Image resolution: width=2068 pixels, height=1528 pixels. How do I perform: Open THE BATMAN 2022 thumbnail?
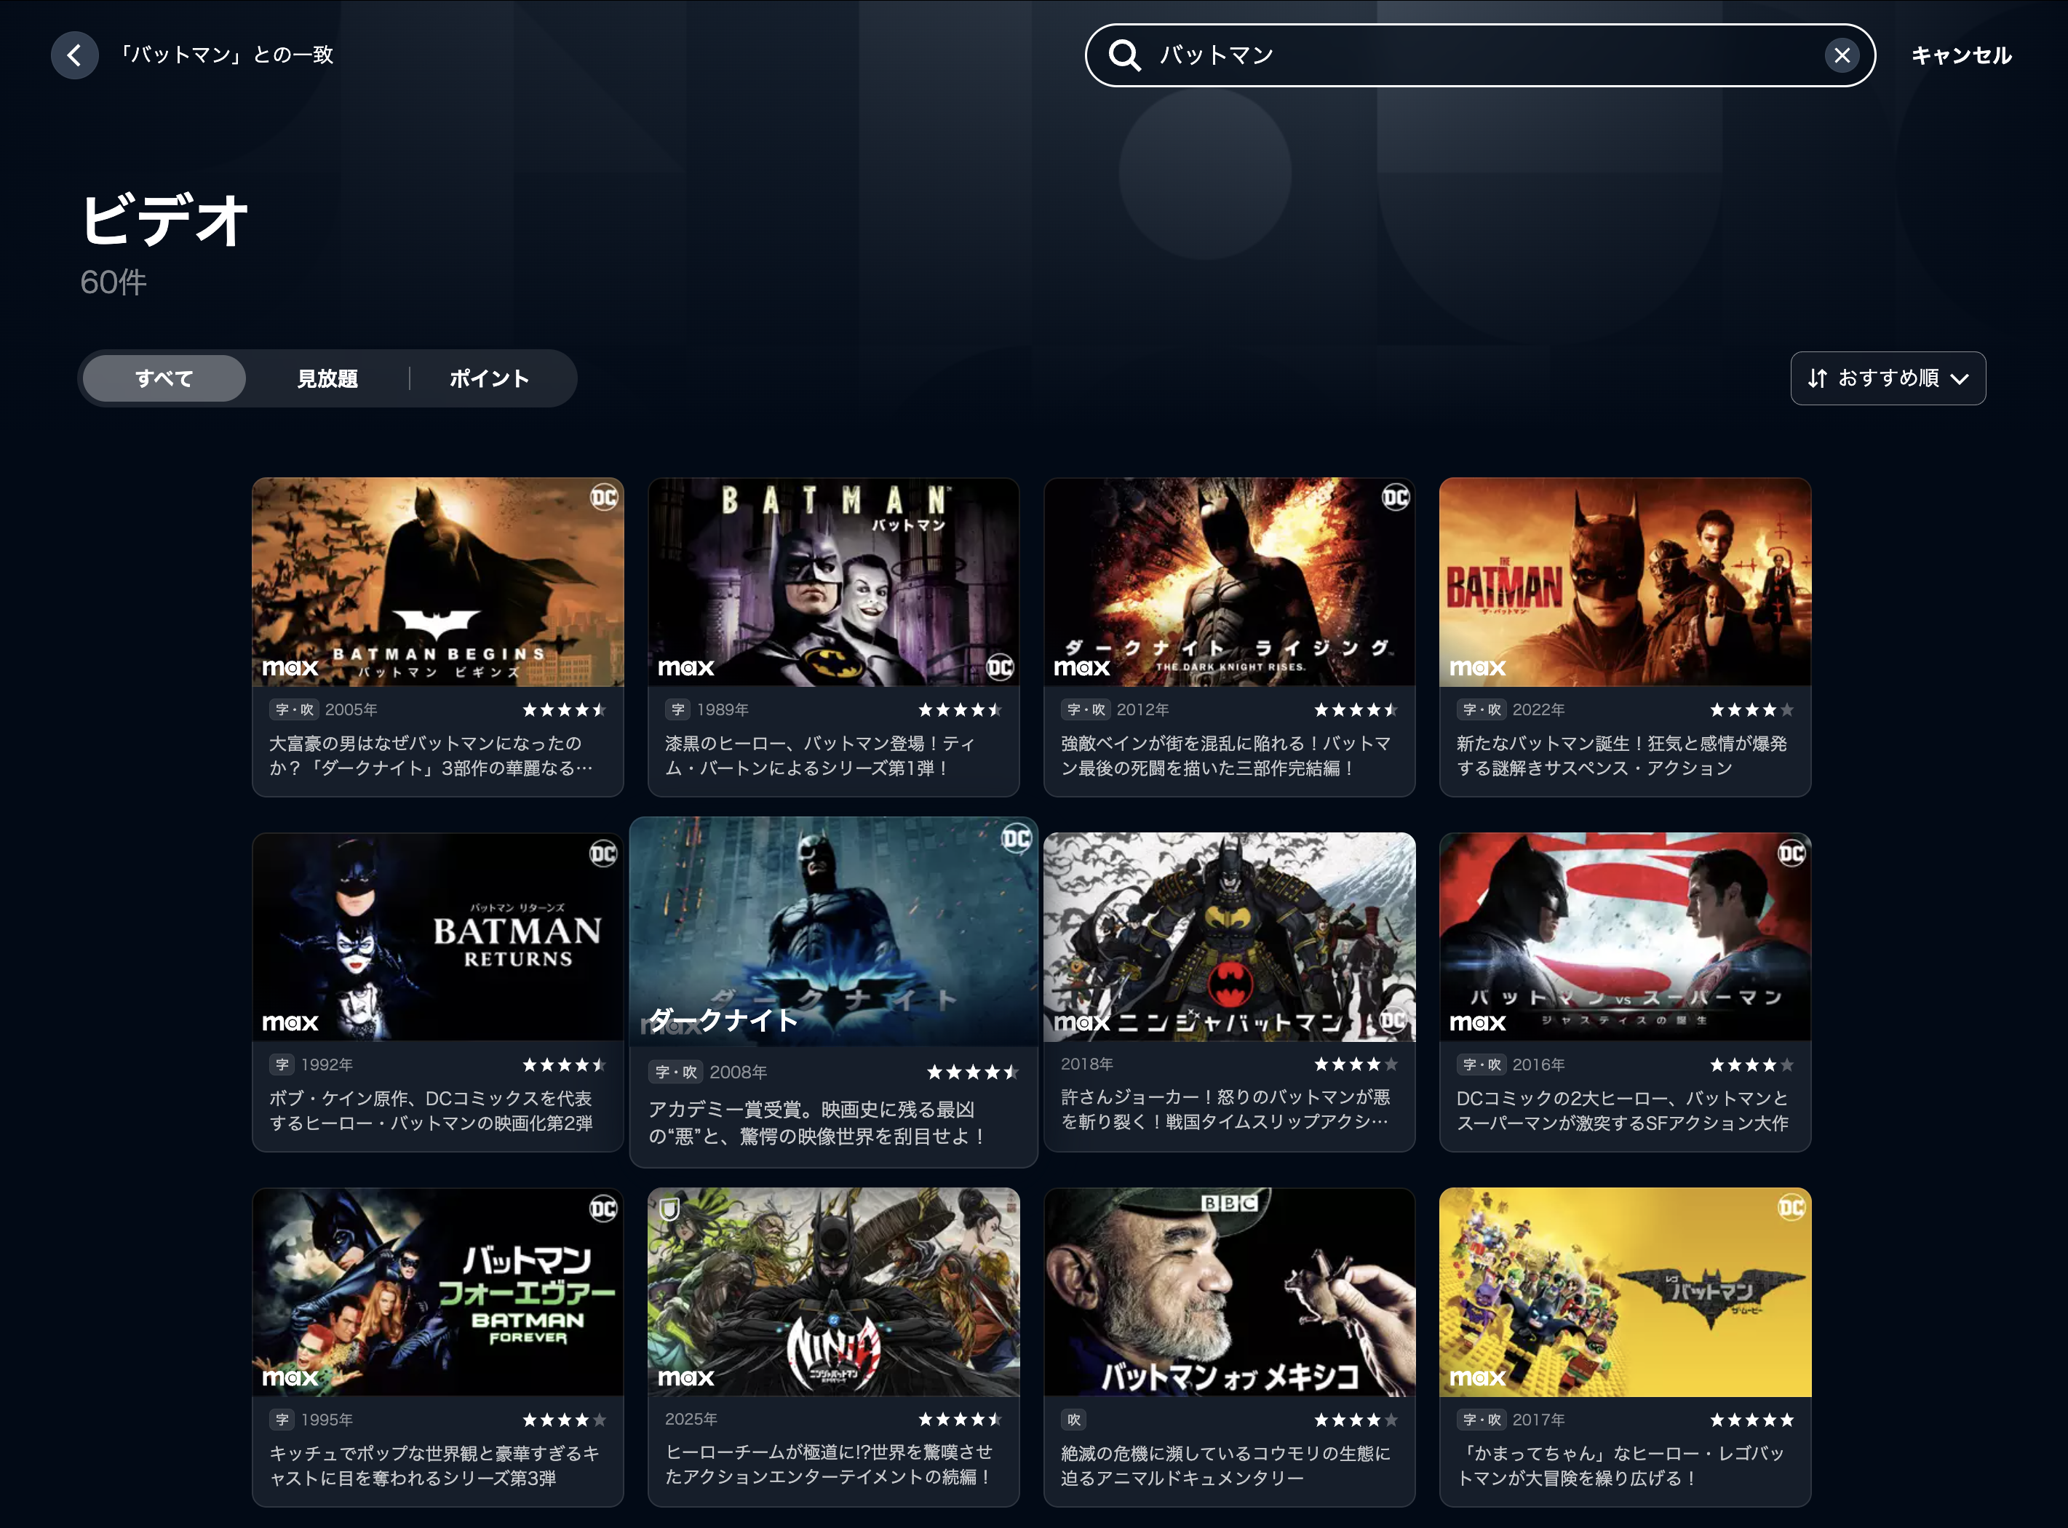(x=1625, y=582)
